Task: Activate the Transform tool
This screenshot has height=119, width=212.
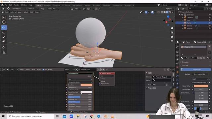Action: 4,42
